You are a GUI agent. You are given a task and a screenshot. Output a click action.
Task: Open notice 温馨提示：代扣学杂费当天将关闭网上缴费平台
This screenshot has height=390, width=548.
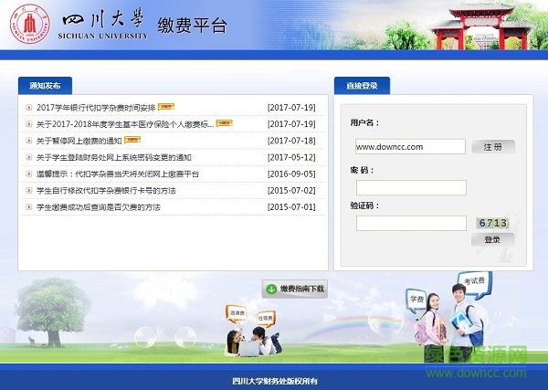point(118,174)
